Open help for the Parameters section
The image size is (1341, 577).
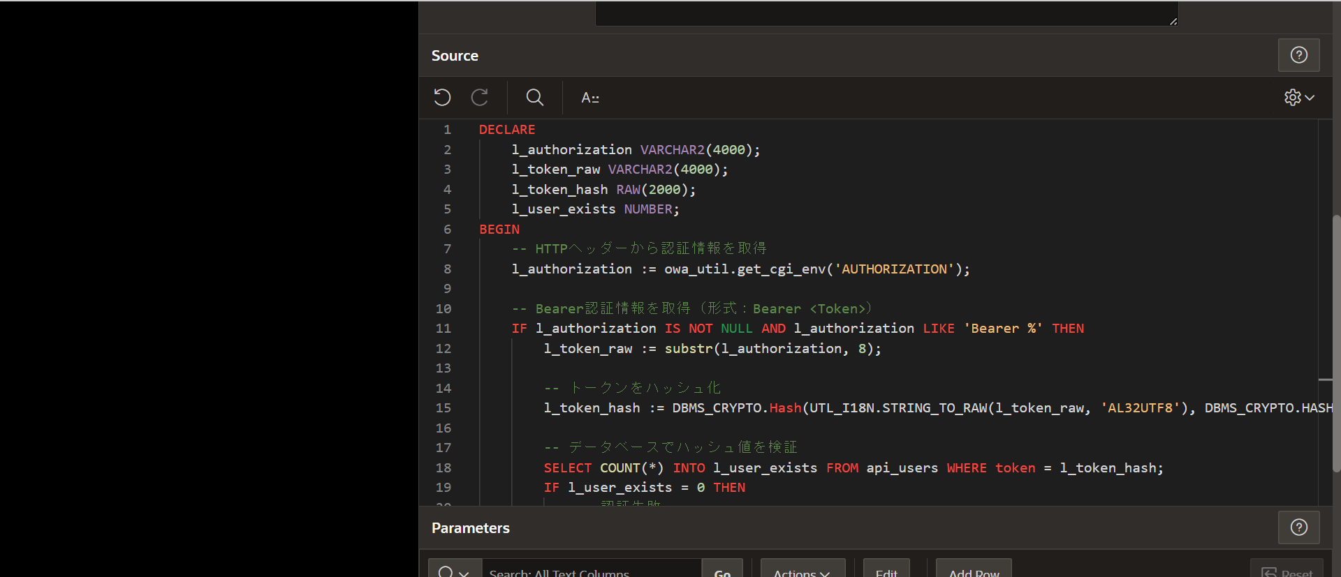click(1299, 527)
